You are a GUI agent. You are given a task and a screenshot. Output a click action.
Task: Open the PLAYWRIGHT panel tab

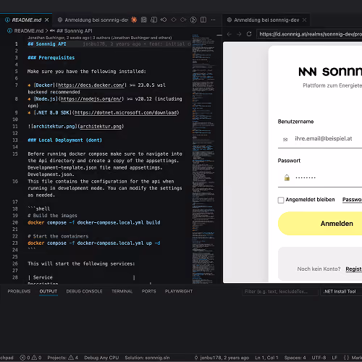coord(179,291)
